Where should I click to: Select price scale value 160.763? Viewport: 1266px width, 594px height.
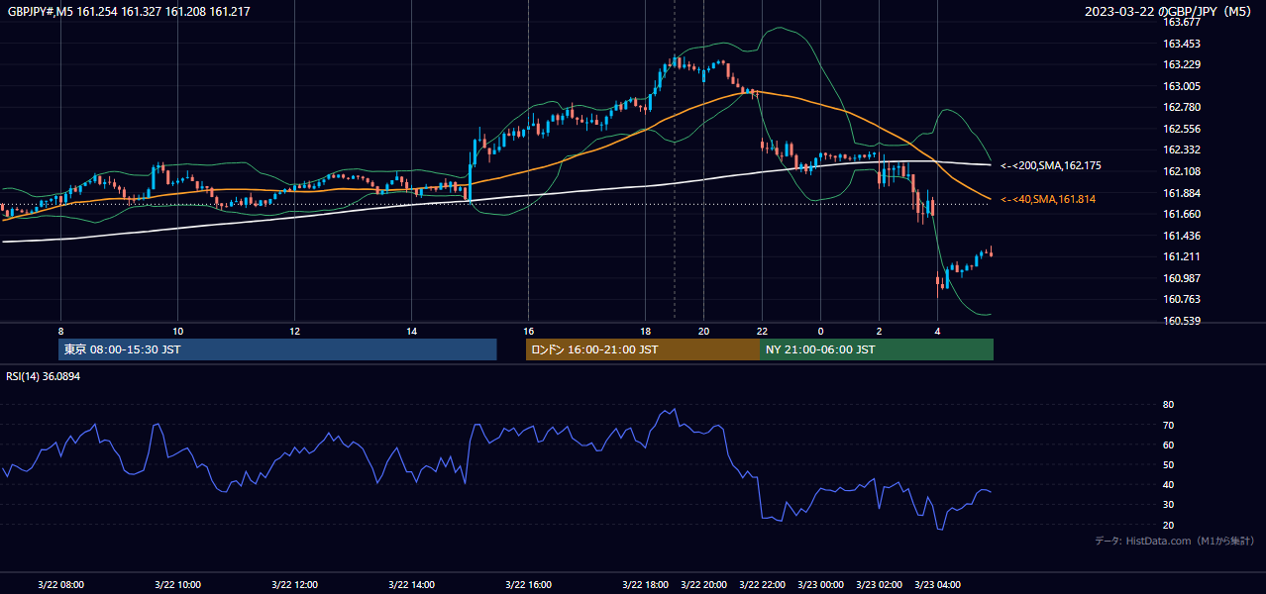[1181, 299]
